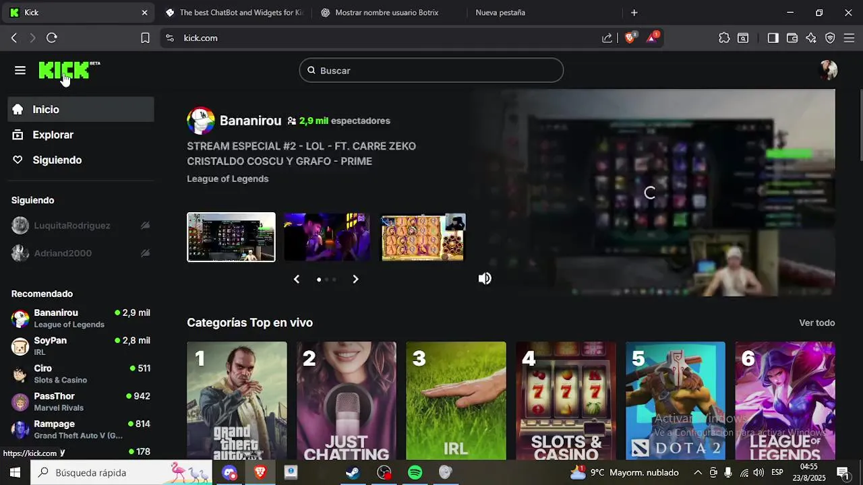The width and height of the screenshot is (863, 485).
Task: Open followed channel LuquitaRodriguez
Action: click(81, 225)
